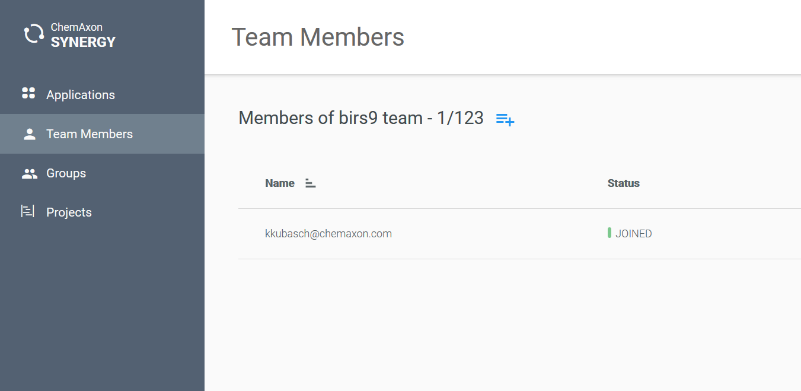Go to the Groups sidebar item
Viewport: 801px width, 391px height.
click(66, 173)
